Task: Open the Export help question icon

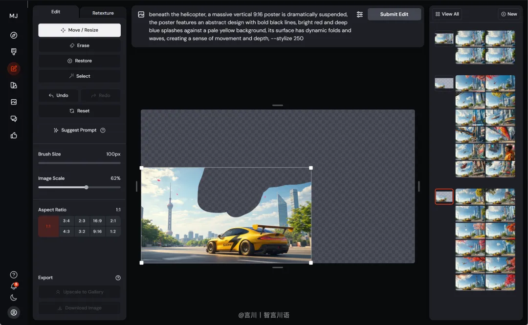Action: pos(118,278)
